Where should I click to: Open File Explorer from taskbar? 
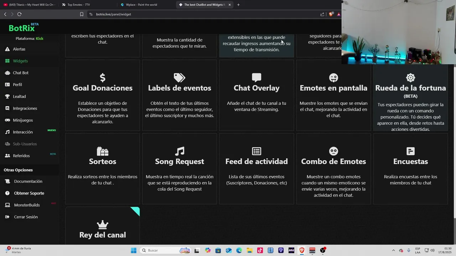[x=250, y=250]
